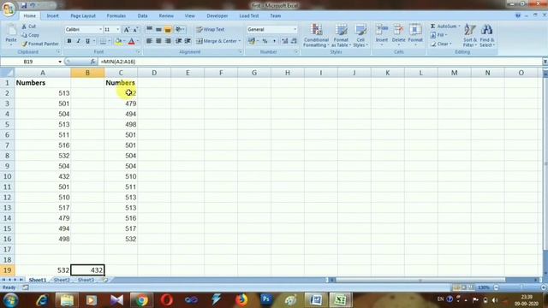
Task: Increase font size with Grow Font
Action: [127, 29]
